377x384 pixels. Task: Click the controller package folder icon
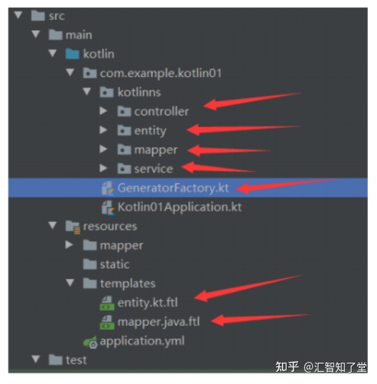pos(124,111)
